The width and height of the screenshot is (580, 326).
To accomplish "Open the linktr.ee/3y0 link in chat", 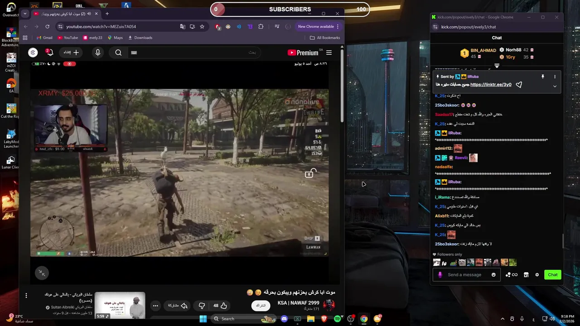I will point(491,85).
